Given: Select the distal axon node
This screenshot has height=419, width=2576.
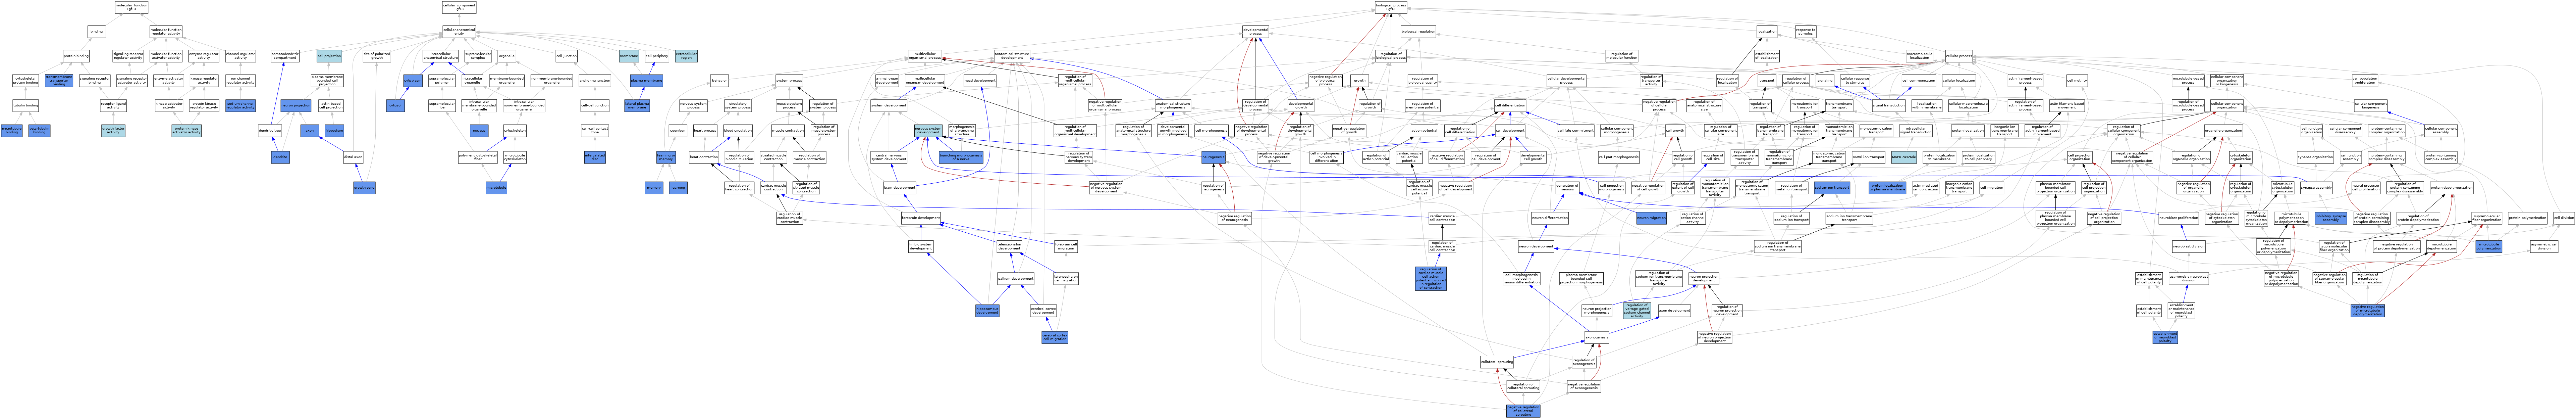Looking at the screenshot, I should (x=353, y=157).
